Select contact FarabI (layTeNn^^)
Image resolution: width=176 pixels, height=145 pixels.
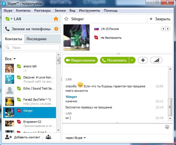pos(30,101)
